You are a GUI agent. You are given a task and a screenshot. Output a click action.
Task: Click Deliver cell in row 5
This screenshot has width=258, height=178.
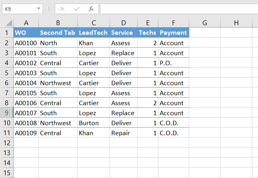point(124,73)
